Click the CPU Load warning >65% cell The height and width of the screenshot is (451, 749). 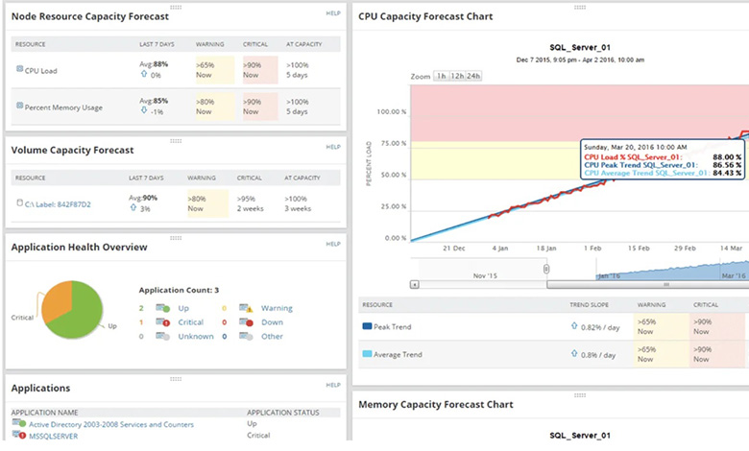point(215,70)
